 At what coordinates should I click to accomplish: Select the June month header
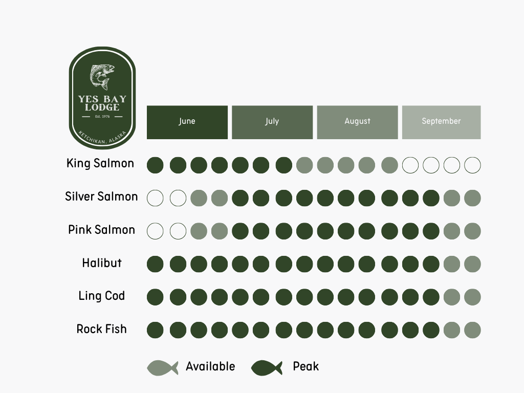tap(187, 122)
